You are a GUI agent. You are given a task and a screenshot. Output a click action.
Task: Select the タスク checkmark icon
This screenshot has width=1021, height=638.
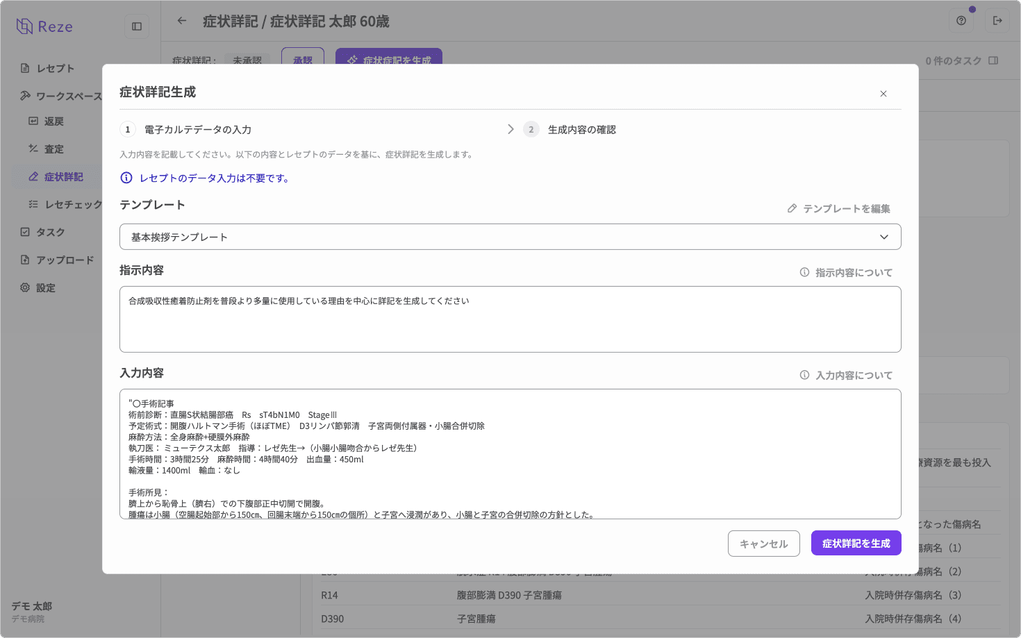[x=24, y=232]
